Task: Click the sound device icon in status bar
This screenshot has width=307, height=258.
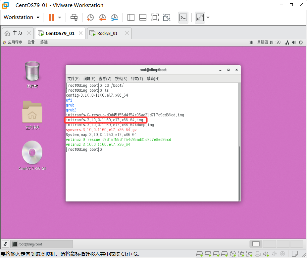Action: (x=266, y=254)
